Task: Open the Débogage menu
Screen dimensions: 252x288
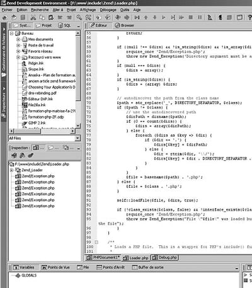Action: coord(108,10)
